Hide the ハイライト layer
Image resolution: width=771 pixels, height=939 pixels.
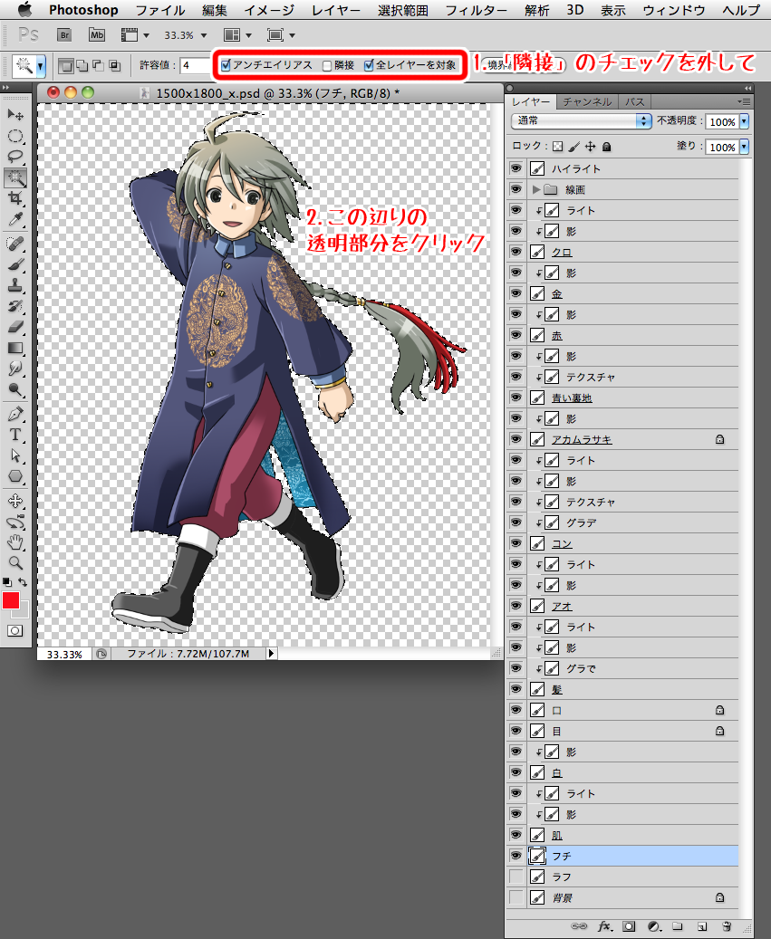[516, 169]
